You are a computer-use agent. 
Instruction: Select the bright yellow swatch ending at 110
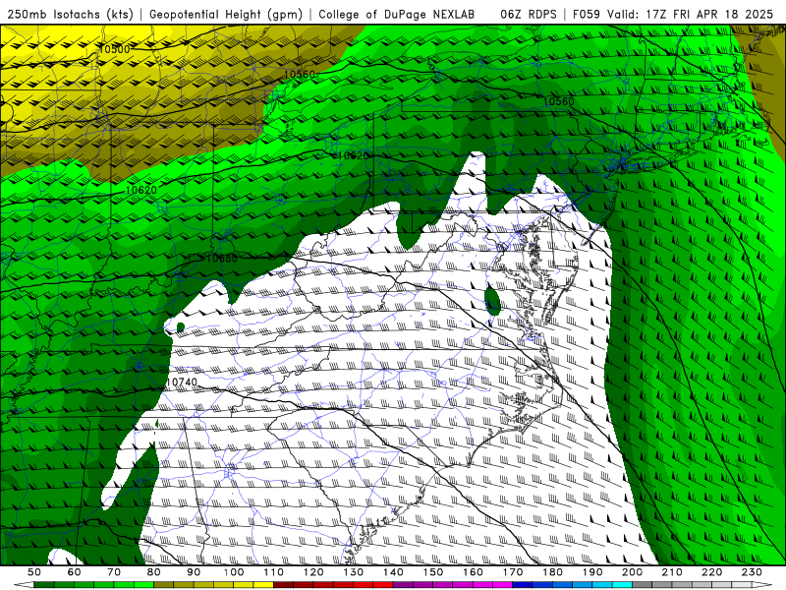263,585
